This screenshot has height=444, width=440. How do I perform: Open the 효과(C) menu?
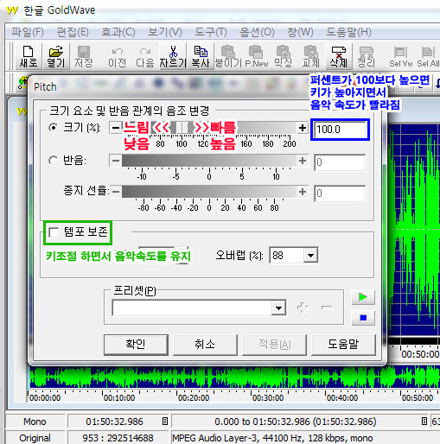coord(118,32)
